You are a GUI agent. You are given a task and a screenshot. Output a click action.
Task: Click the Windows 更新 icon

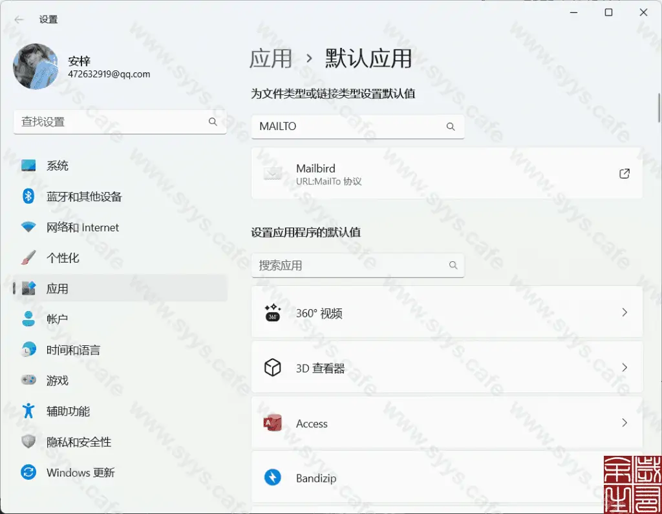(27, 473)
